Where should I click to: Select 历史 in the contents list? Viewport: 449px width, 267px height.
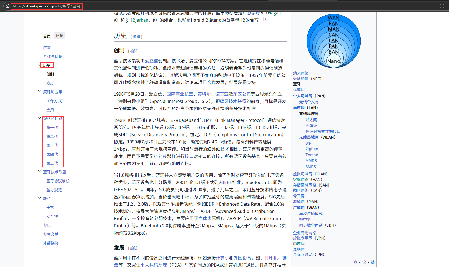pos(47,66)
